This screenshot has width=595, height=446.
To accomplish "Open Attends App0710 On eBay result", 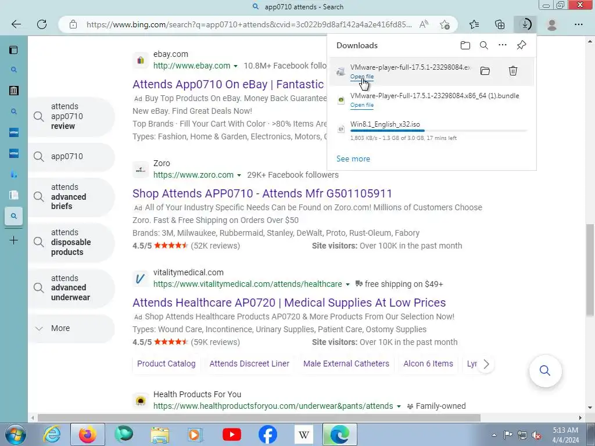I will 229,84.
